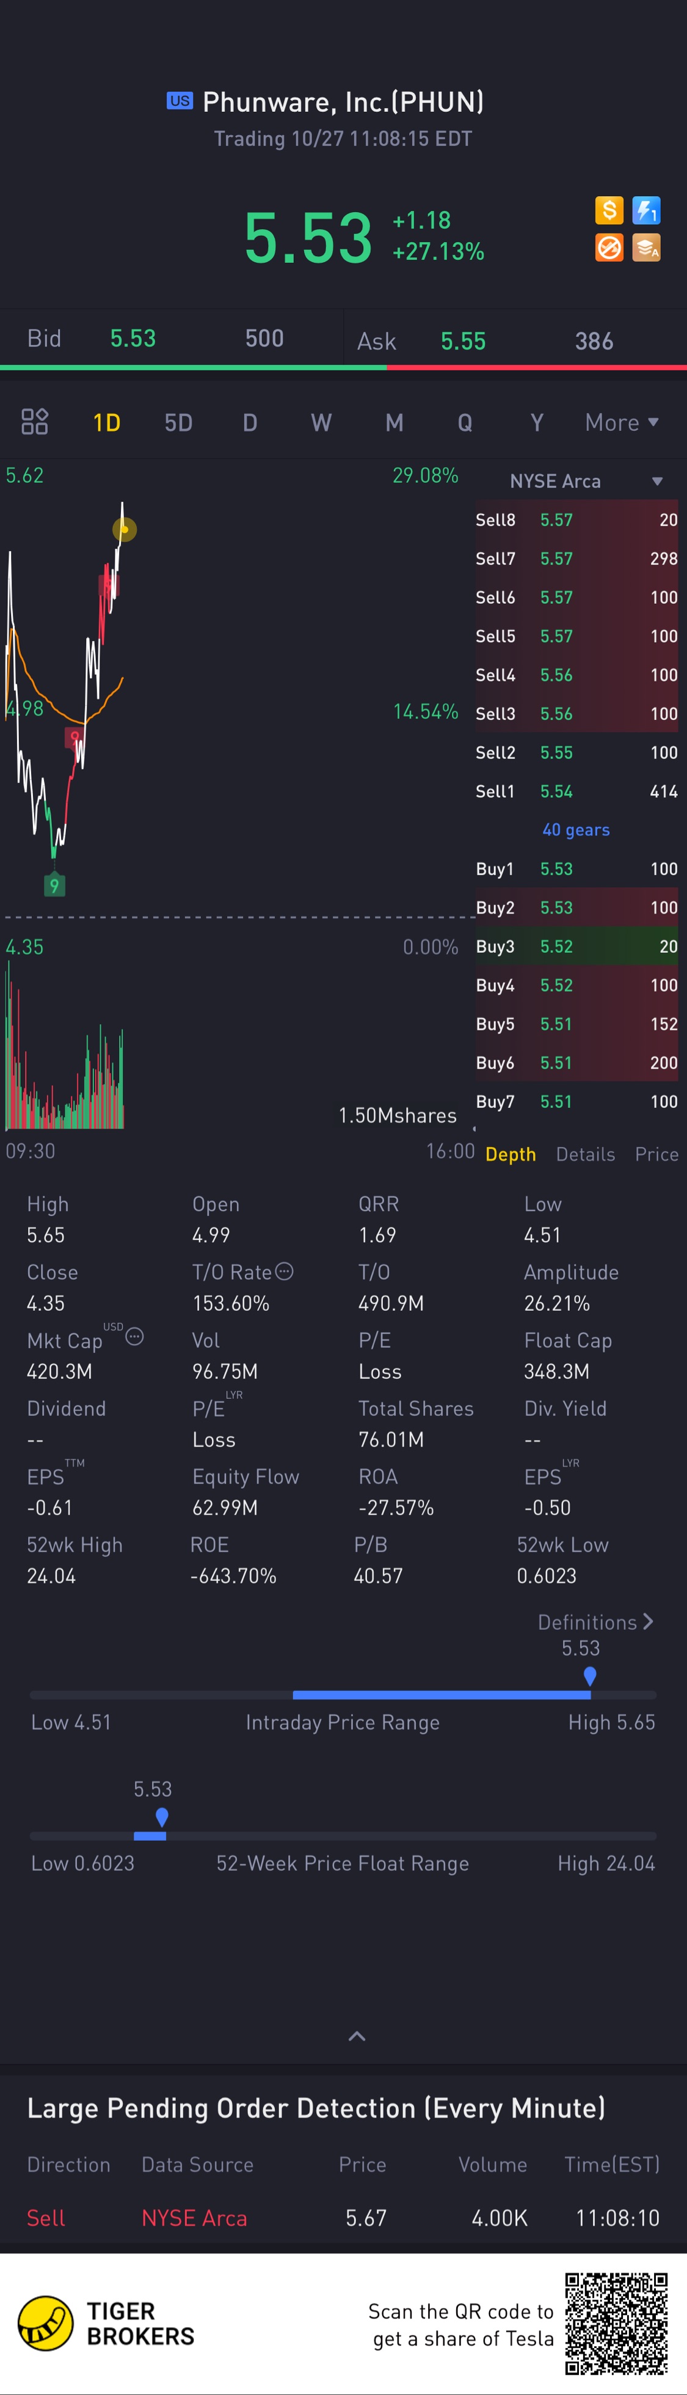Select the Sell1 5.54 order row
The image size is (687, 2395).
576,791
